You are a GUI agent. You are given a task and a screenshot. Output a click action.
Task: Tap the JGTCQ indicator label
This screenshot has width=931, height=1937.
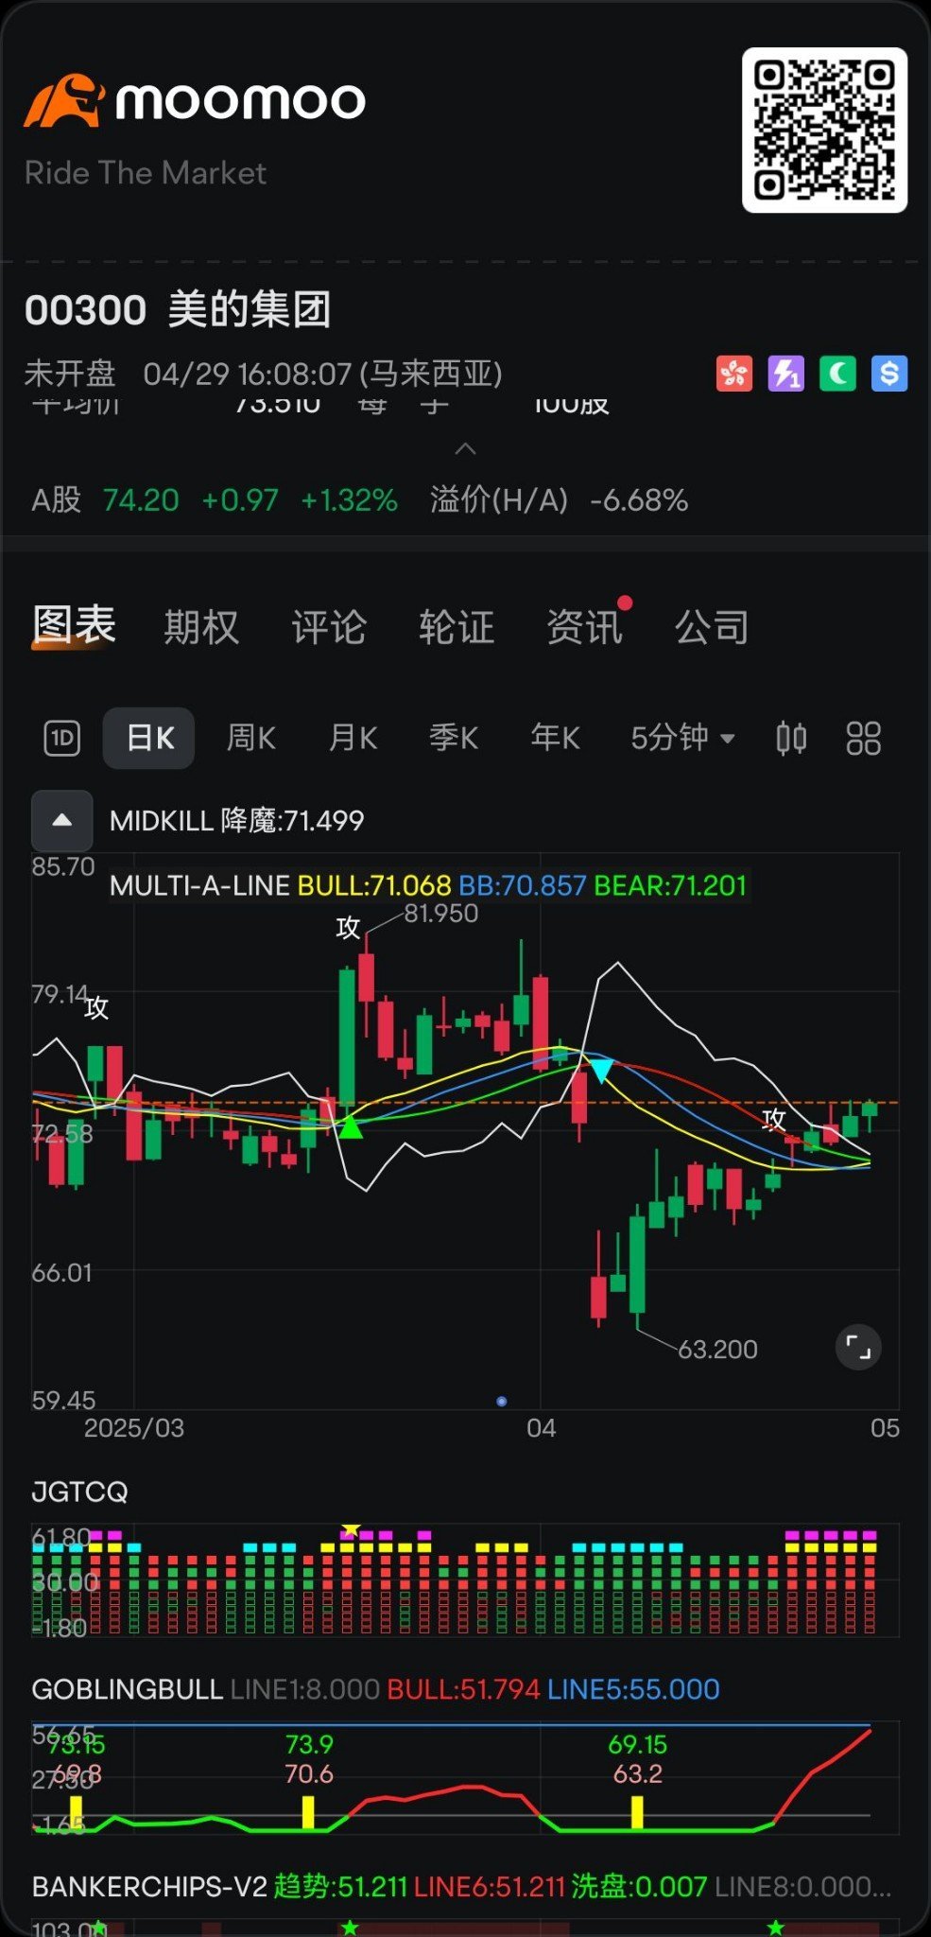click(79, 1492)
